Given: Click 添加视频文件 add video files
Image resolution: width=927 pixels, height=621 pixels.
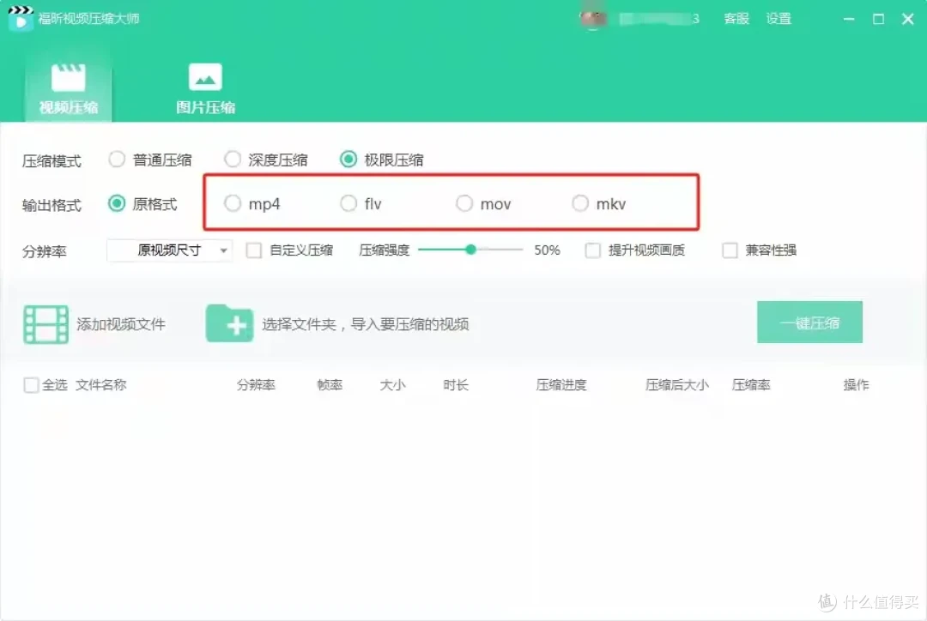Looking at the screenshot, I should pos(121,324).
